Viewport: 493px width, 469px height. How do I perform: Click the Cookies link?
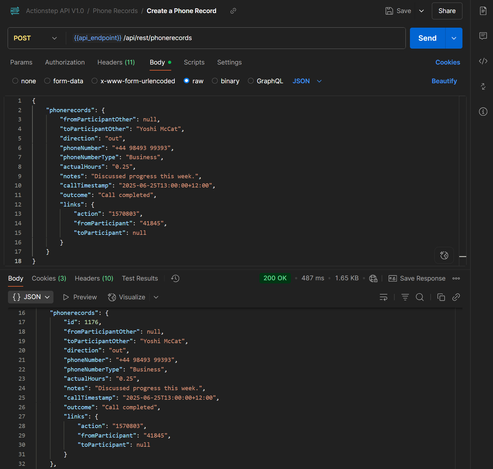pos(448,62)
